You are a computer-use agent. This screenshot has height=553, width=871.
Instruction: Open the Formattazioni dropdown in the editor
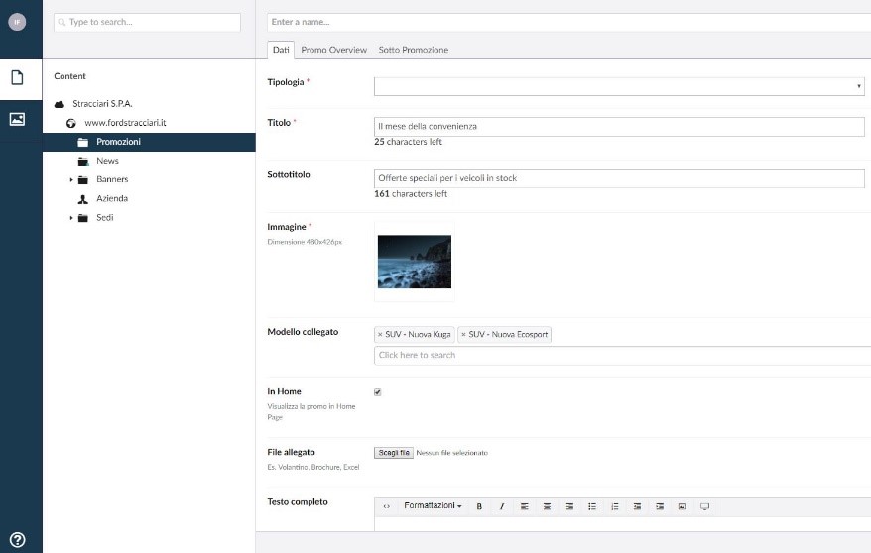pos(433,506)
